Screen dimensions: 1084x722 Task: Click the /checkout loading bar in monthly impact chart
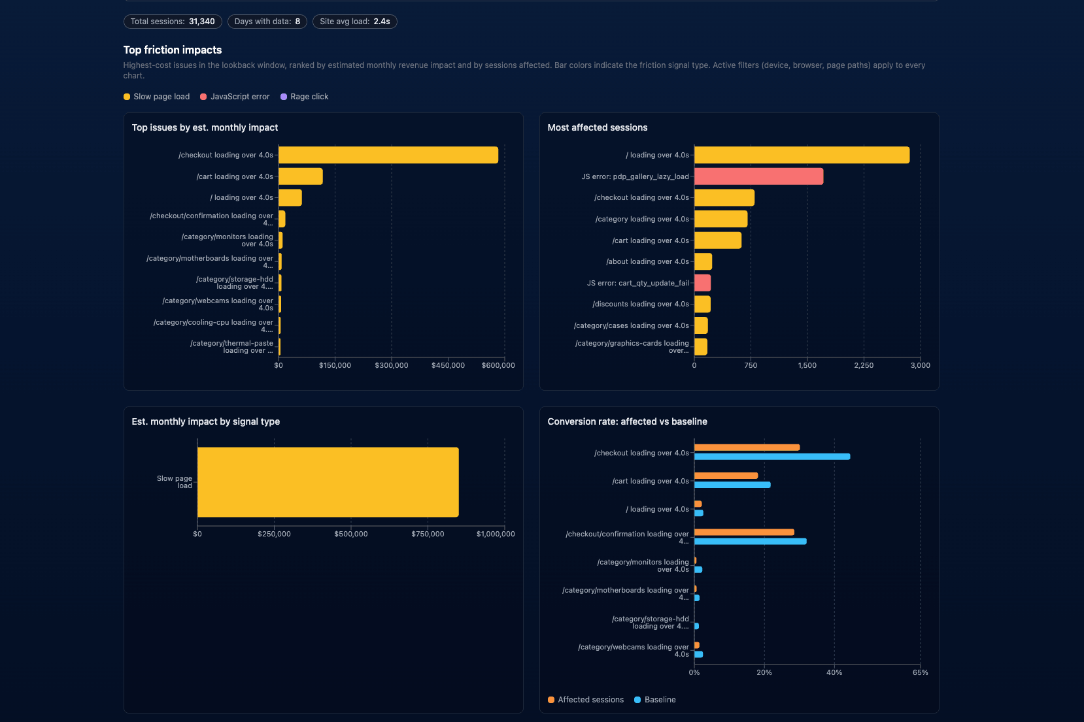388,155
